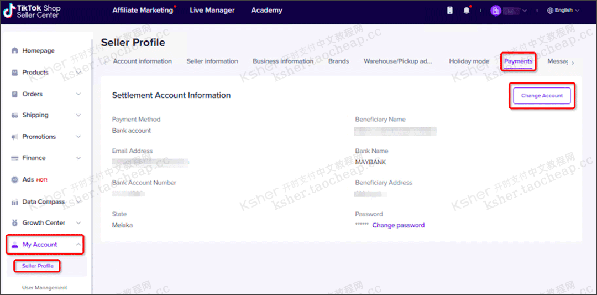Collapse the My Account chevron

[78, 245]
